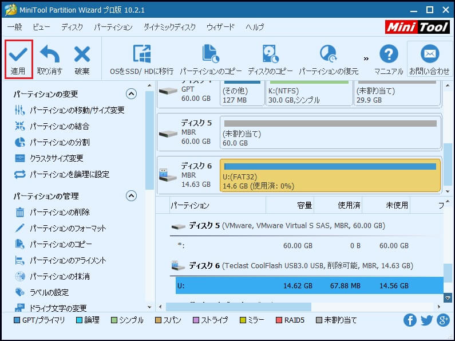Click the お問い合わせ contact icon
Image resolution: width=455 pixels, height=341 pixels.
(429, 54)
